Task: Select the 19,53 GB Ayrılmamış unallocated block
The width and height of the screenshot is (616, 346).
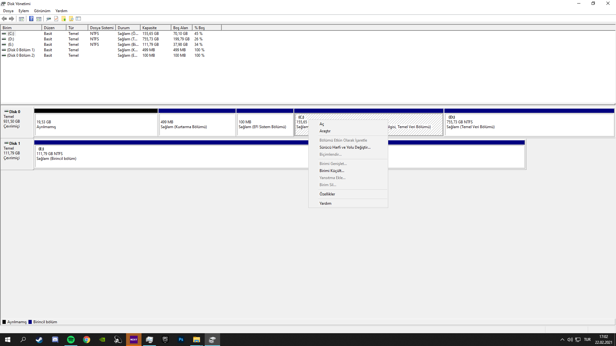Action: (x=96, y=124)
